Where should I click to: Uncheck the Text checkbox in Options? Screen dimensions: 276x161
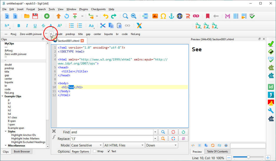[109, 151]
